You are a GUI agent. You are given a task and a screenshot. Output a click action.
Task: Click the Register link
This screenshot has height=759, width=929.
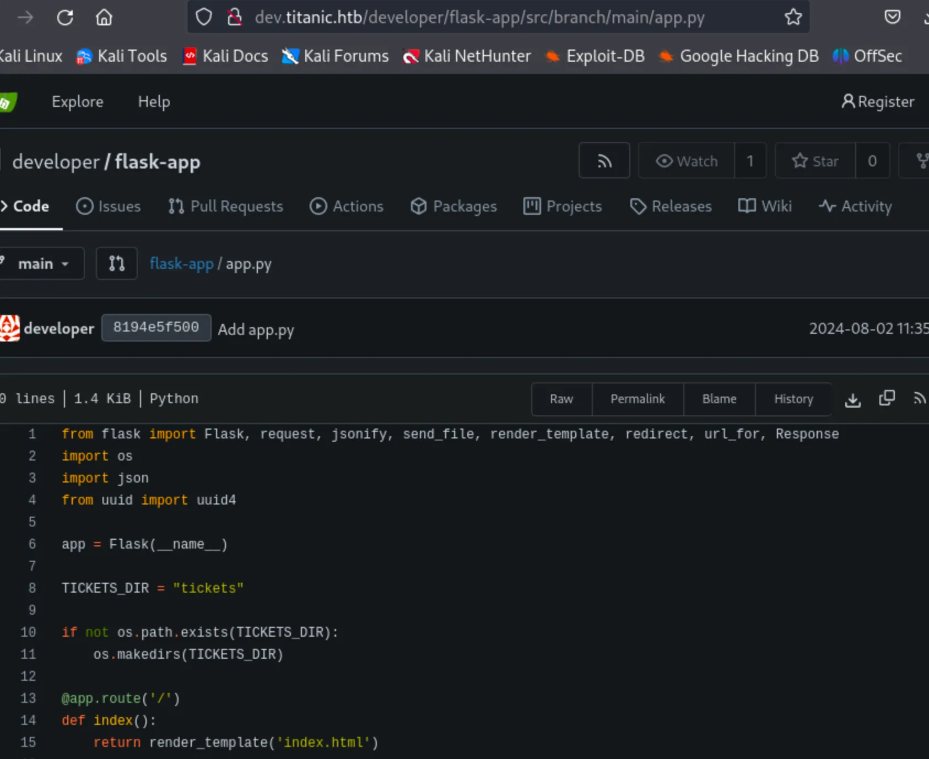click(878, 102)
